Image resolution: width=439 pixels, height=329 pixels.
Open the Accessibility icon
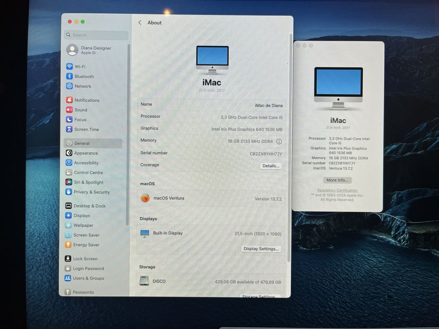69,163
